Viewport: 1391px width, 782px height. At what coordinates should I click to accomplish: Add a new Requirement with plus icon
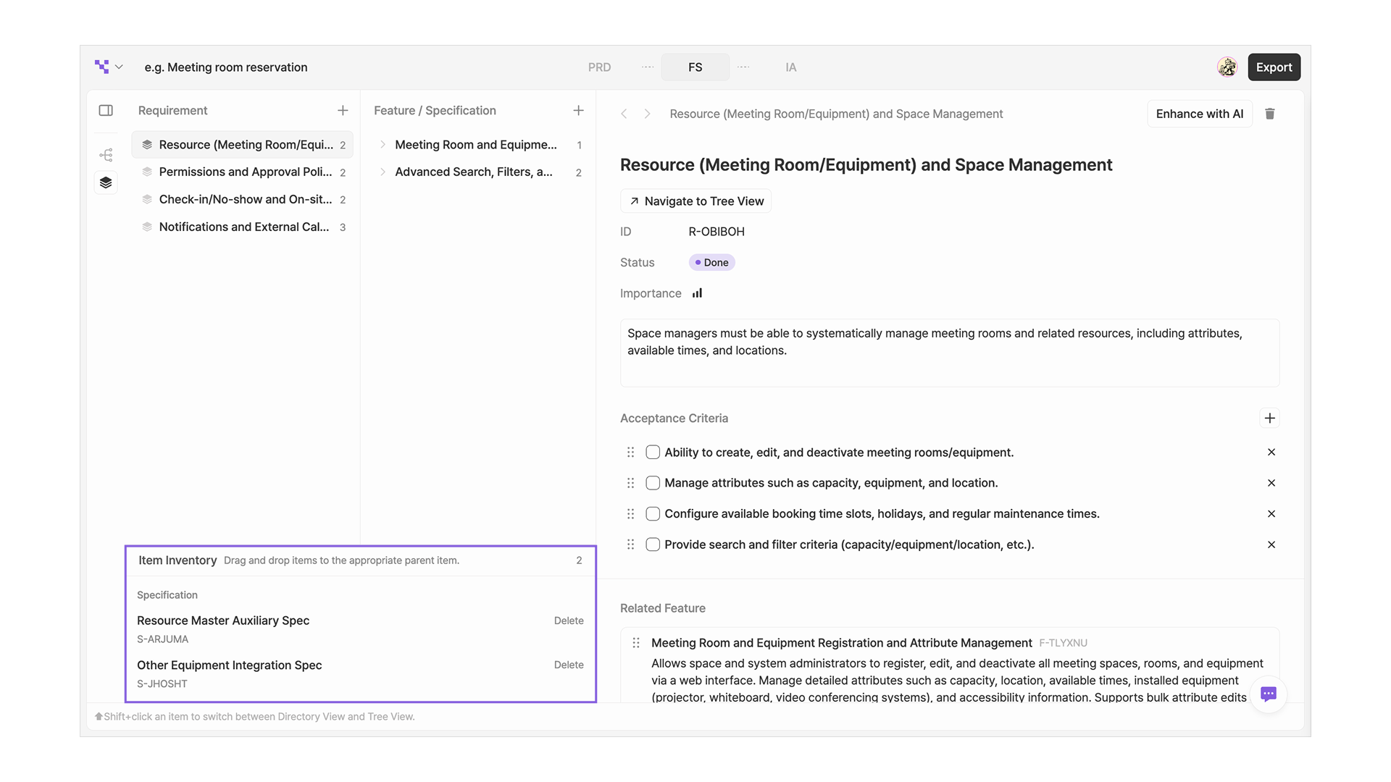click(343, 111)
